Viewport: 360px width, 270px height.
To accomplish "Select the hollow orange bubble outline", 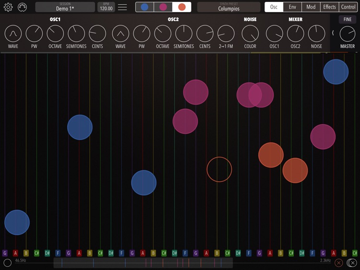I will click(219, 169).
